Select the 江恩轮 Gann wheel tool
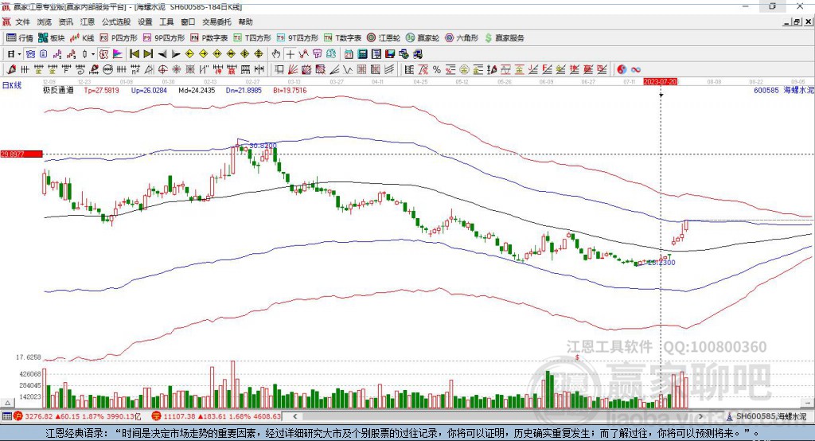The image size is (815, 441). (x=384, y=38)
